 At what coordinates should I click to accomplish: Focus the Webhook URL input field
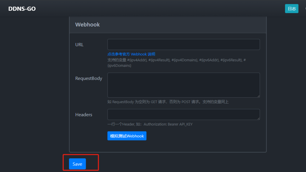(183, 44)
